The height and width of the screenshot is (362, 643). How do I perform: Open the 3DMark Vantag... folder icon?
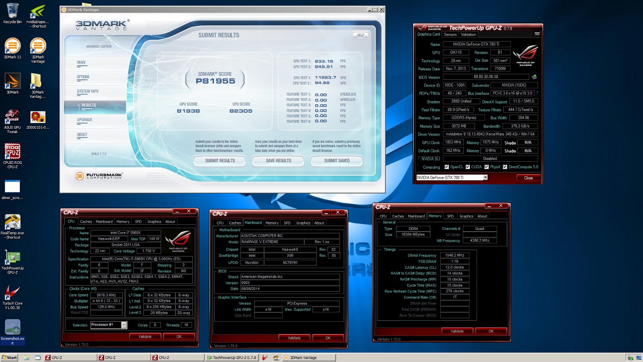click(x=38, y=86)
